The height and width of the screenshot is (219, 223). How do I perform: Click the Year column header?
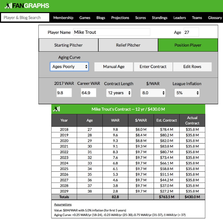[64, 120]
